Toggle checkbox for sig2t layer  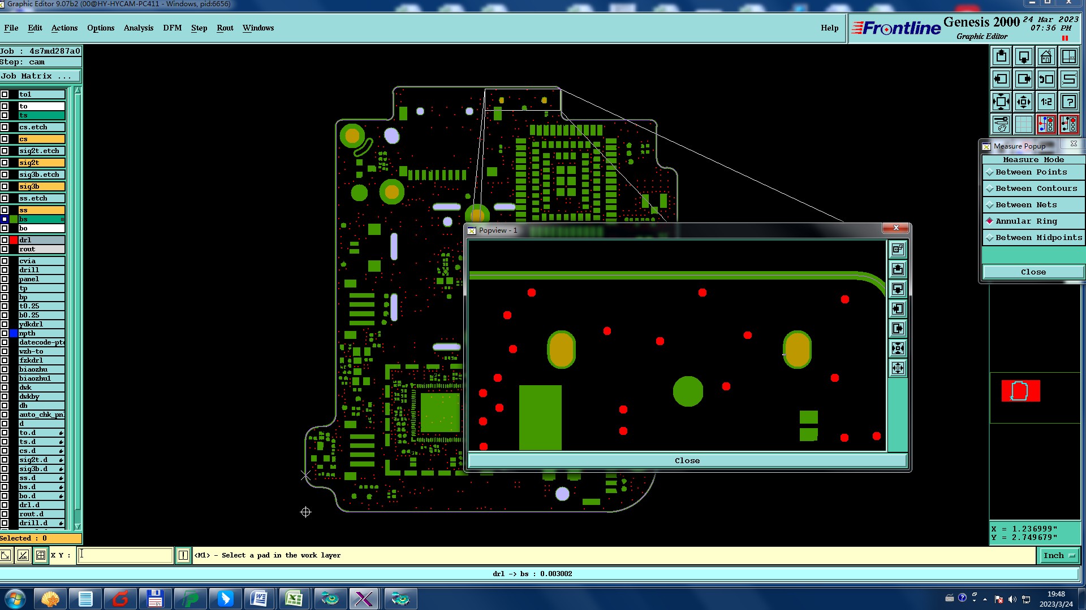click(5, 163)
